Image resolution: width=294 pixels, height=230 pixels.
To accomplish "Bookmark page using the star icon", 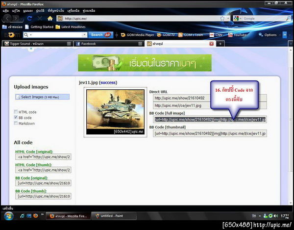I will [x=222, y=18].
